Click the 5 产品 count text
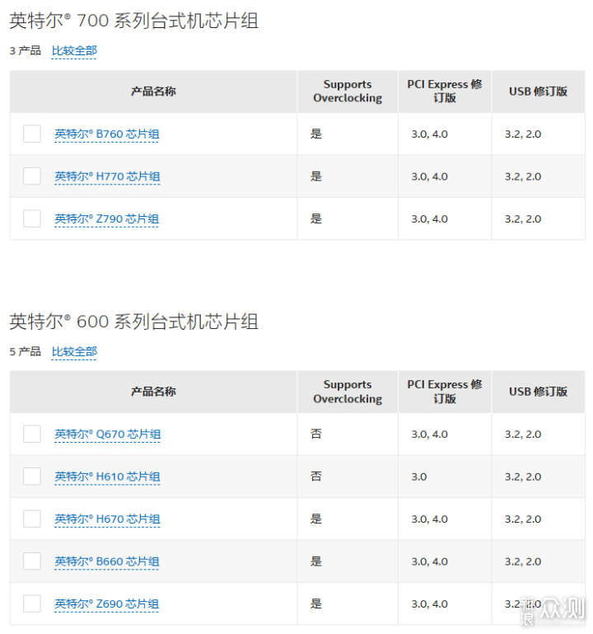The width and height of the screenshot is (593, 634). (25, 352)
